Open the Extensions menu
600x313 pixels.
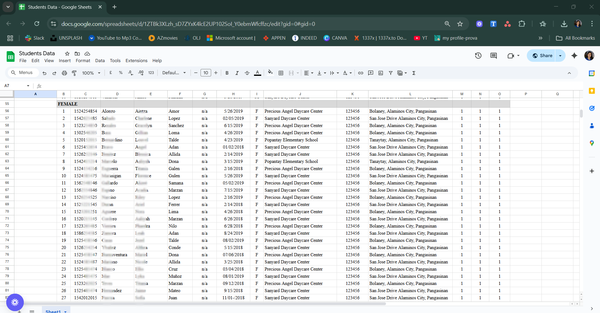pyautogui.click(x=136, y=61)
